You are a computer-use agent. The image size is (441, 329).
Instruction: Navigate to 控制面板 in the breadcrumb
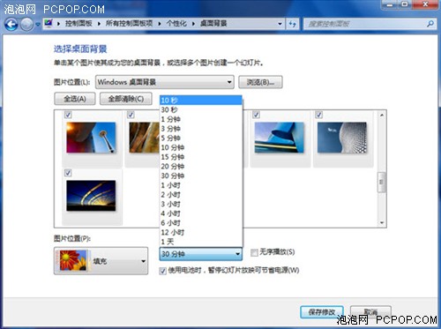coord(78,24)
